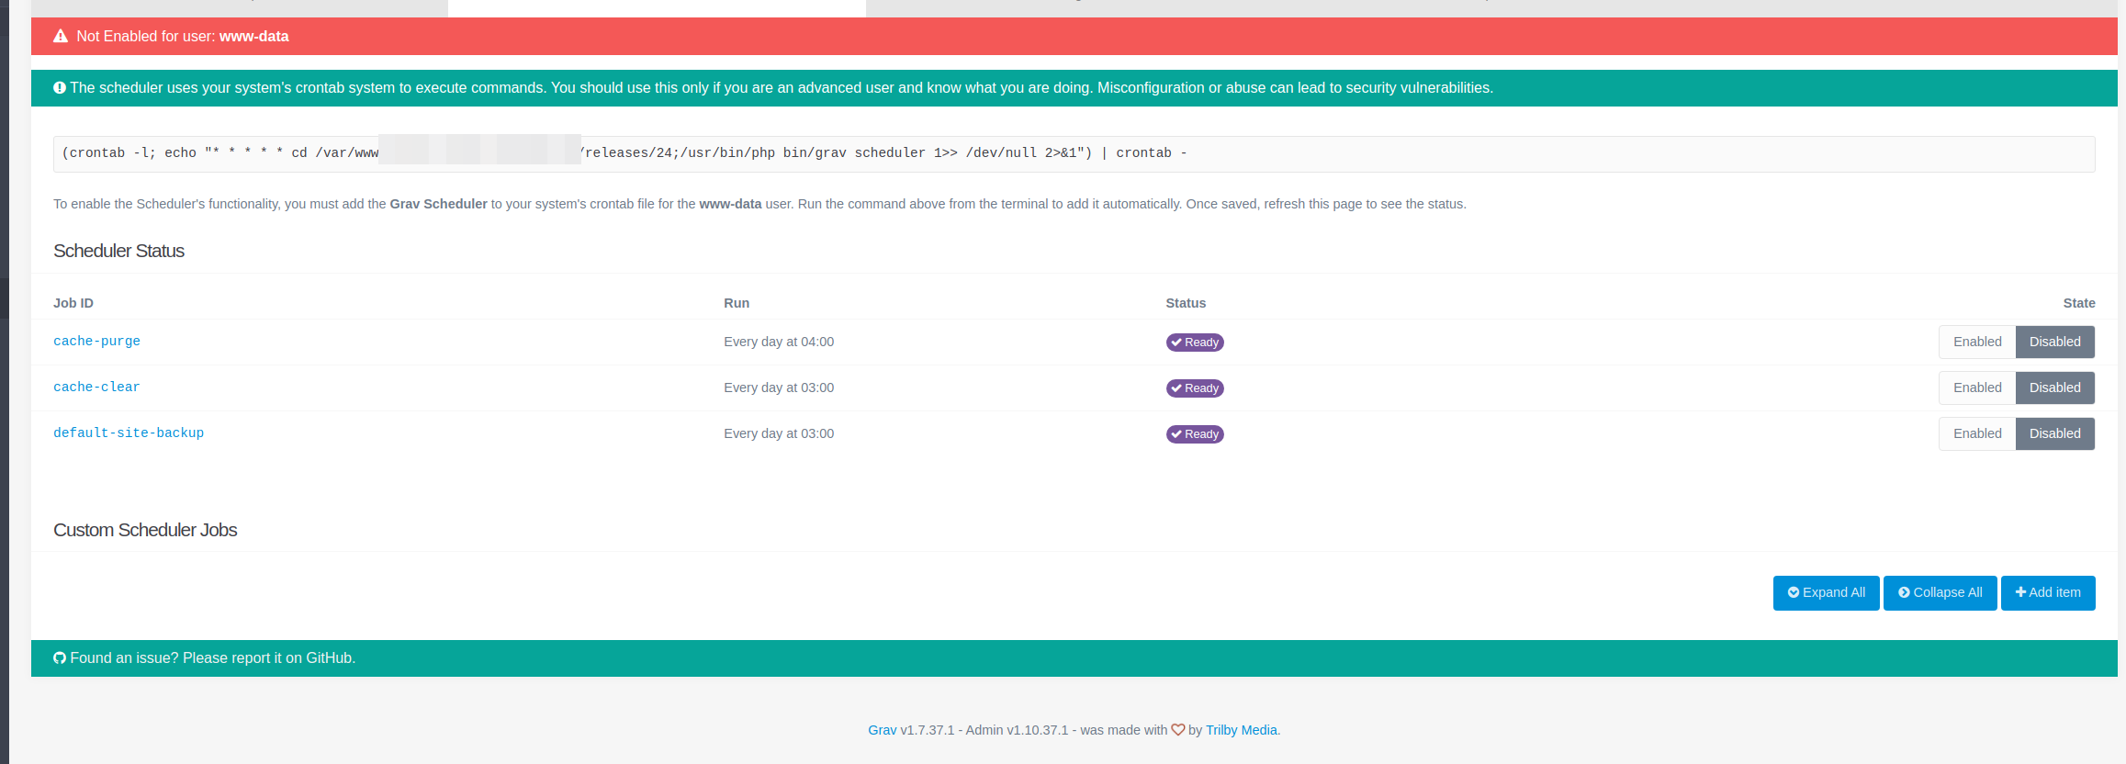Click the 'Not Enabled for user: www-data' banner text
Screen dimensions: 2126x764
pos(183,37)
